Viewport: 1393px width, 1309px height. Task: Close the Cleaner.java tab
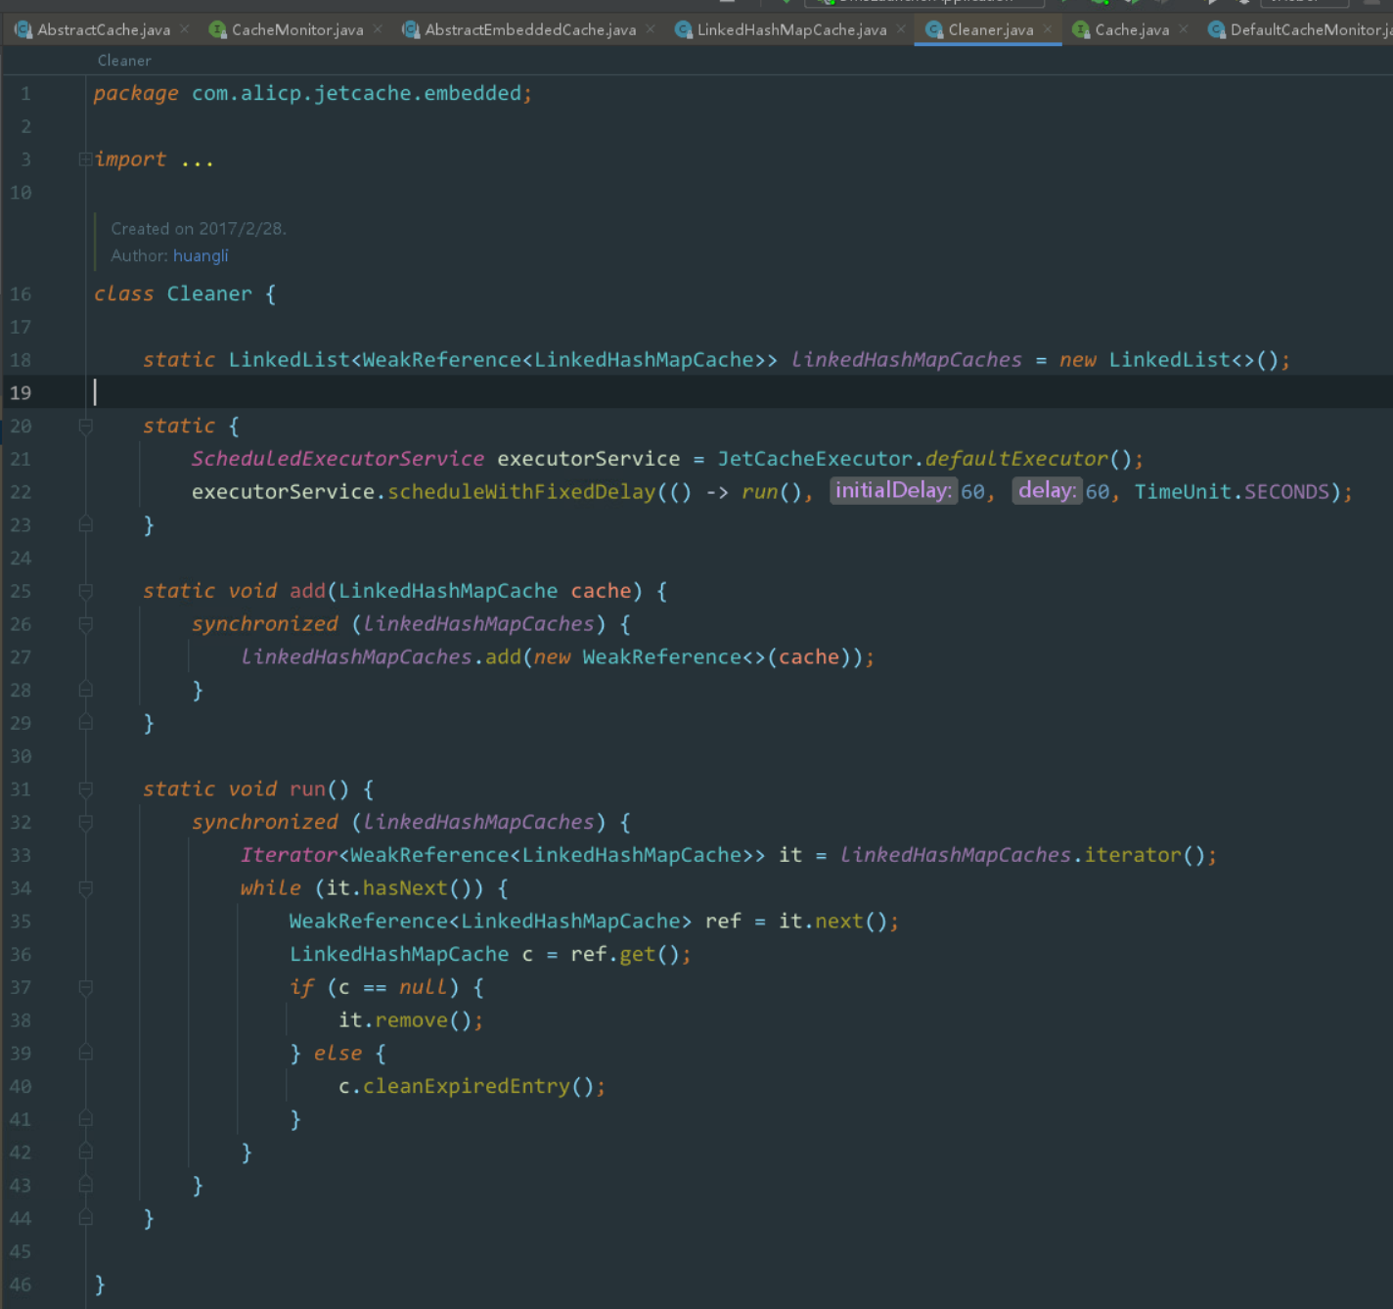tap(1048, 29)
